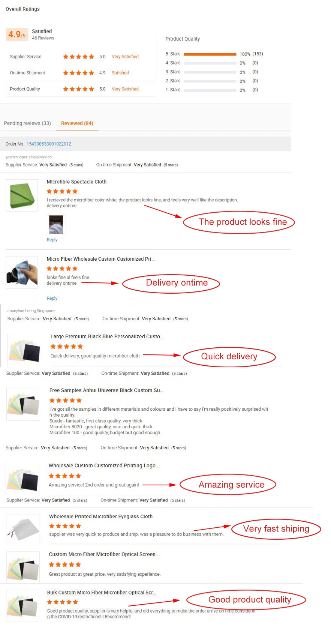The height and width of the screenshot is (629, 331).
Task: Open Wholesale Custom Customized Printing Logo title
Action: 104,466
